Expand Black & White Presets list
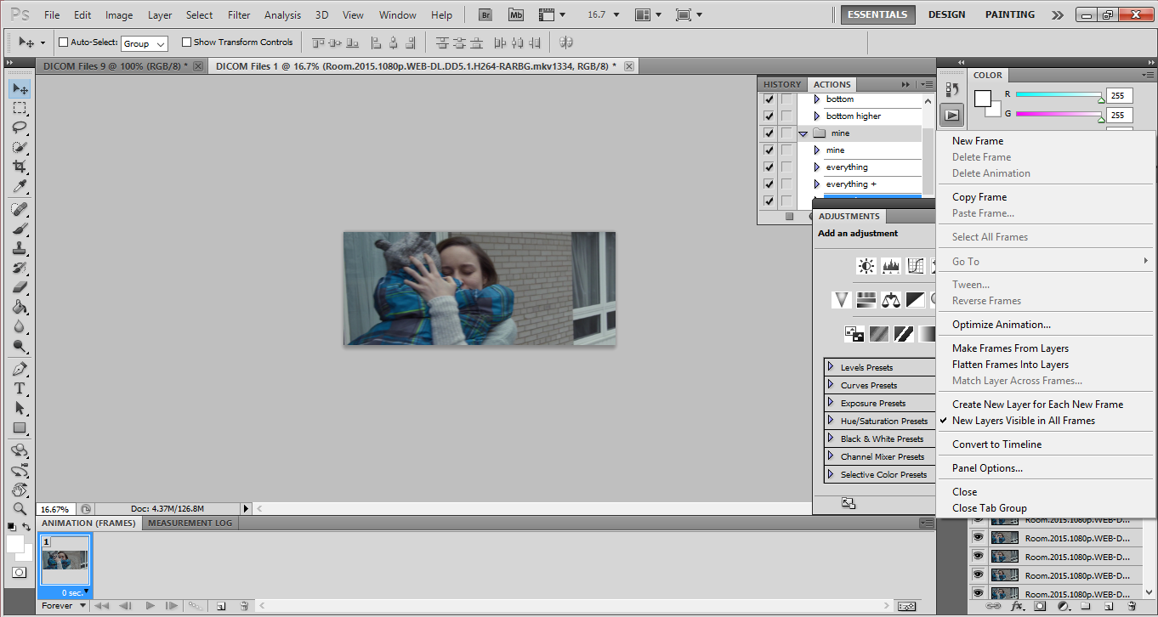The height and width of the screenshot is (617, 1158). pos(831,439)
